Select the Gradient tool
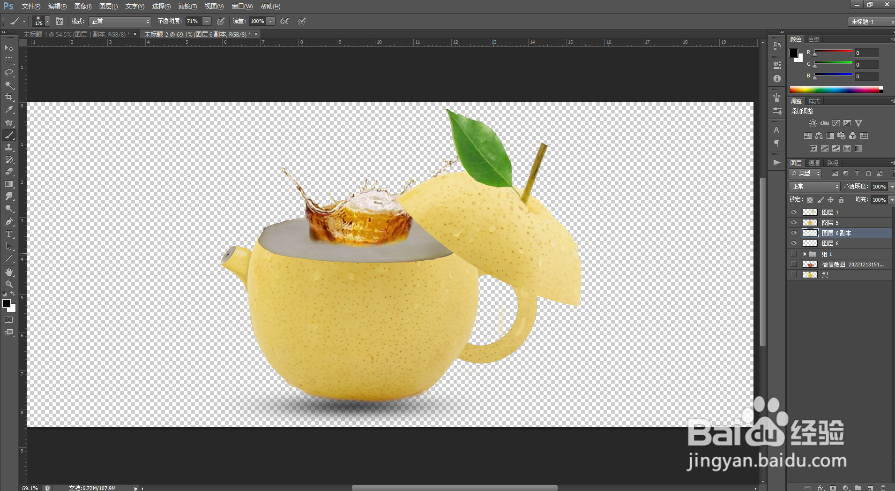The width and height of the screenshot is (895, 491). point(9,184)
